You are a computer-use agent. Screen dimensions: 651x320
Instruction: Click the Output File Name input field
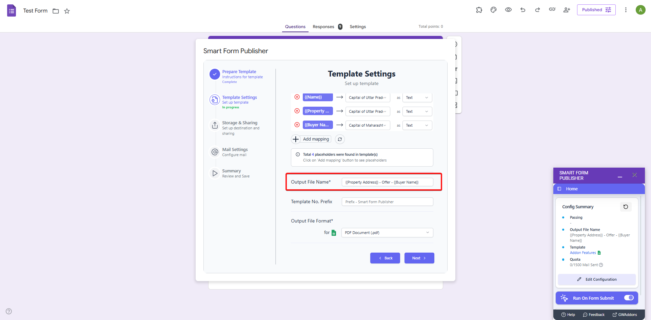387,182
